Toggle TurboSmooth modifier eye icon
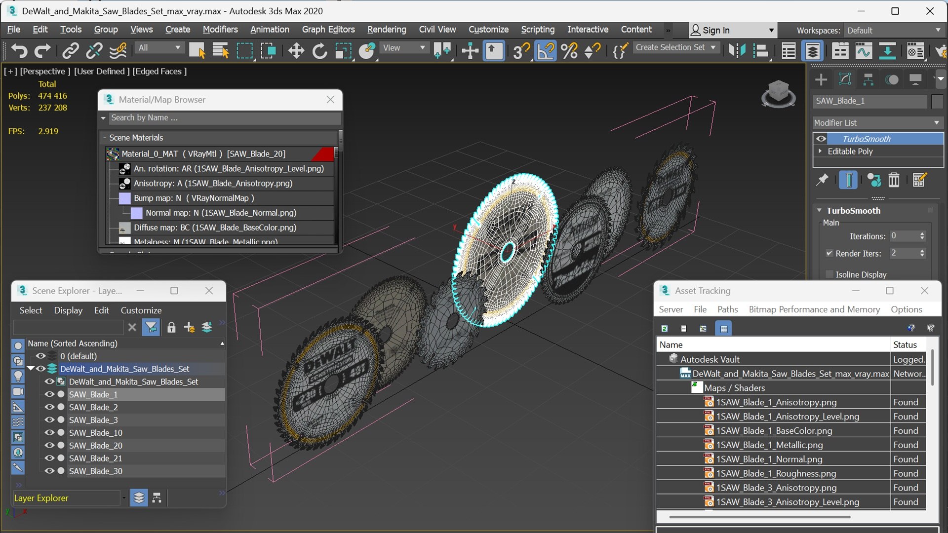948x533 pixels. click(821, 139)
